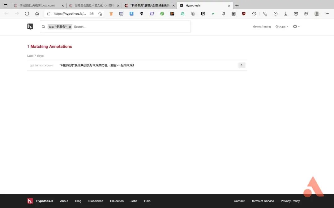Image resolution: width=334 pixels, height=208 pixels.
Task: Click the Share page icon
Action: [306, 14]
